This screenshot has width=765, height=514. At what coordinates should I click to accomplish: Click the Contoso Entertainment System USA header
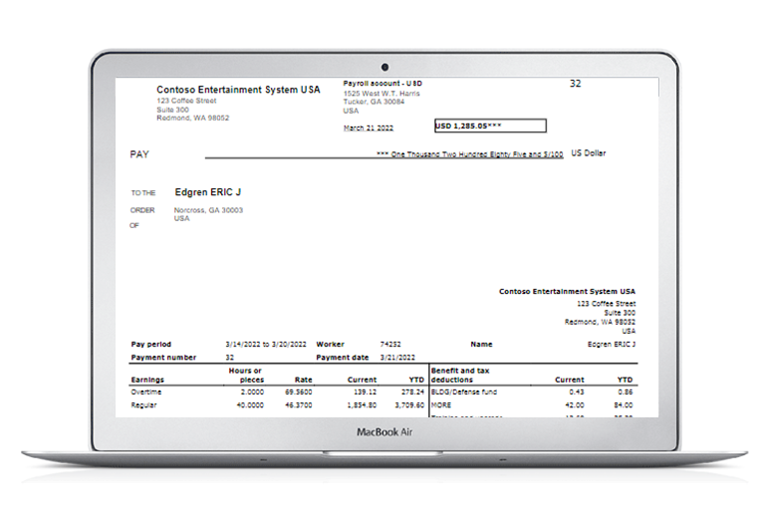click(238, 90)
